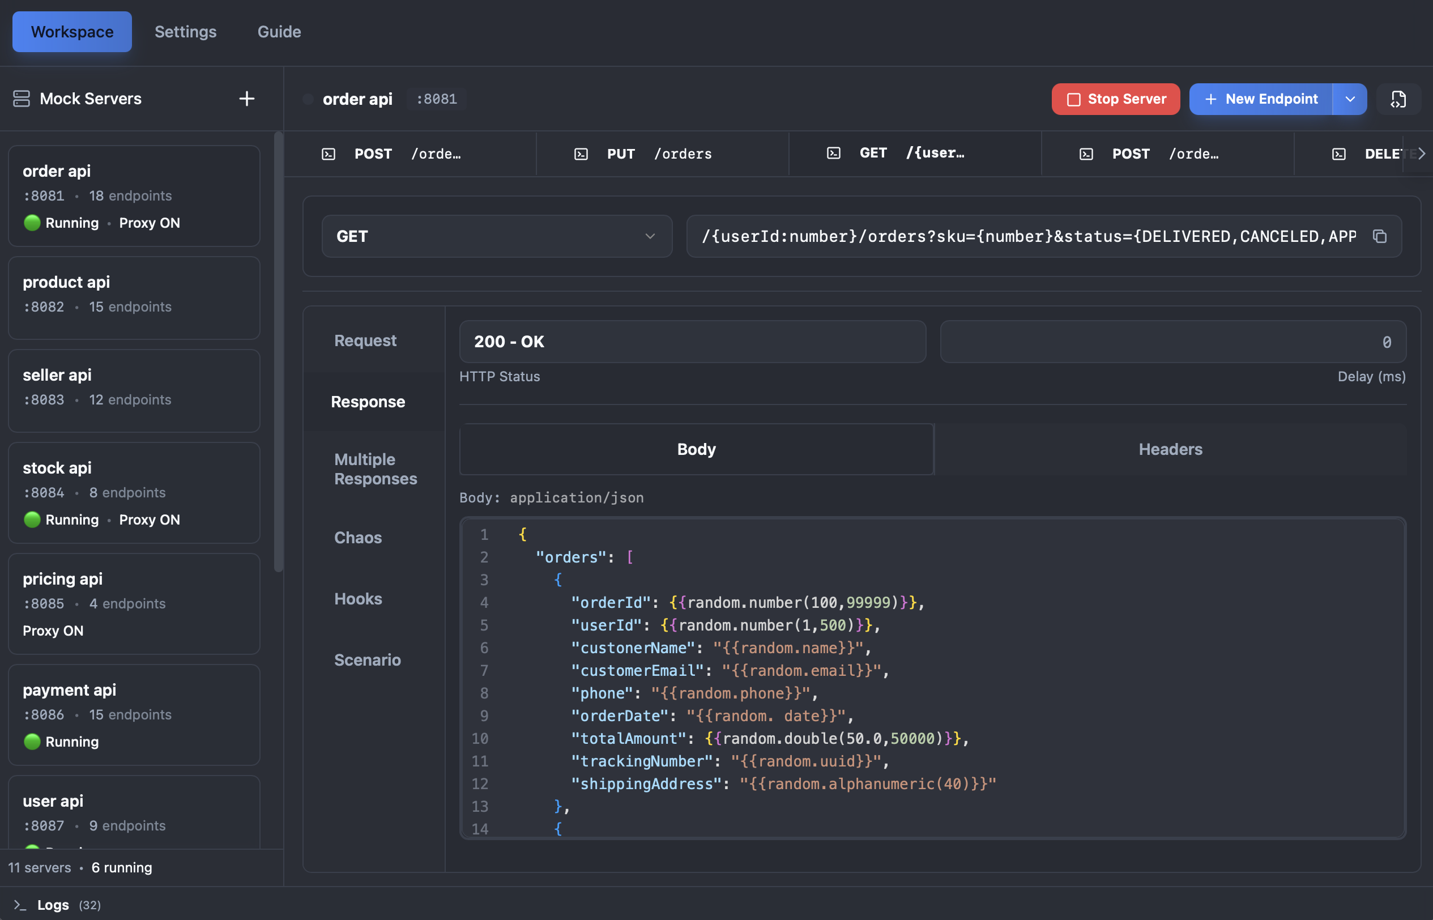The image size is (1433, 920).
Task: Switch to the Headers tab
Action: pyautogui.click(x=1170, y=449)
